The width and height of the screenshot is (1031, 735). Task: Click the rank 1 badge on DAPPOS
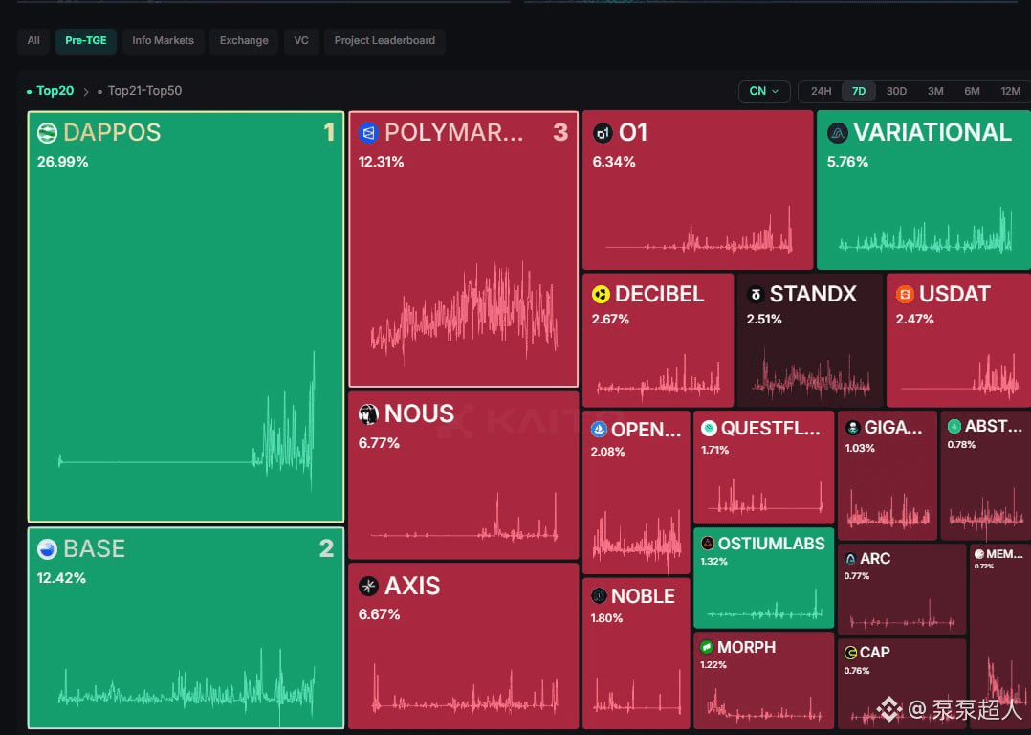tap(329, 133)
